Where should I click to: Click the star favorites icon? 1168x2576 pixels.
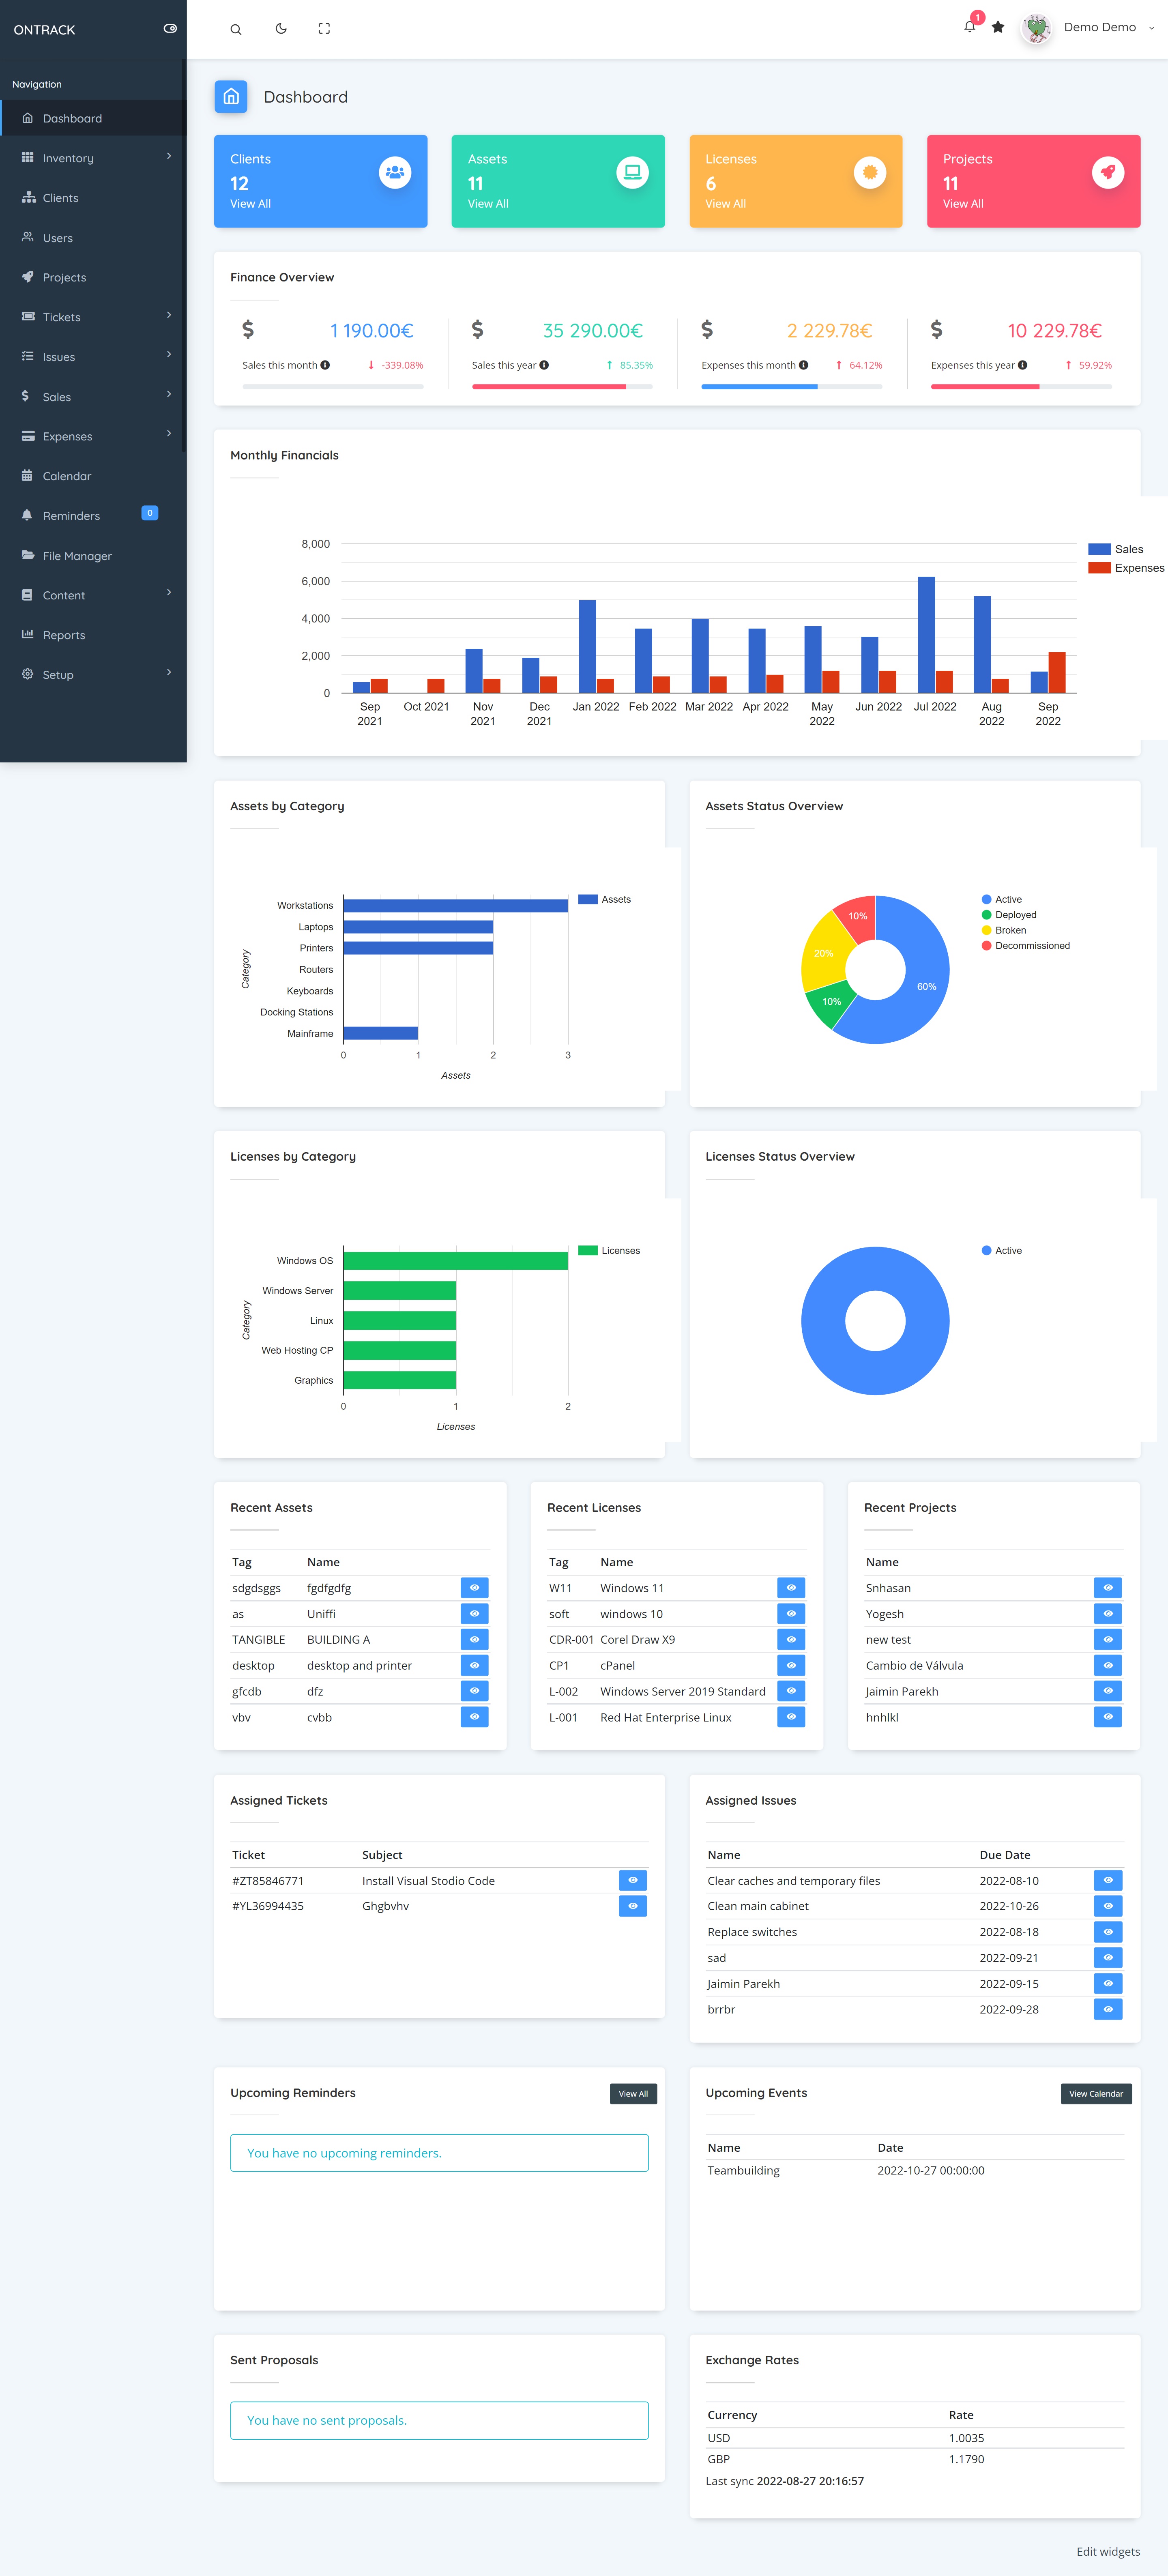998,27
